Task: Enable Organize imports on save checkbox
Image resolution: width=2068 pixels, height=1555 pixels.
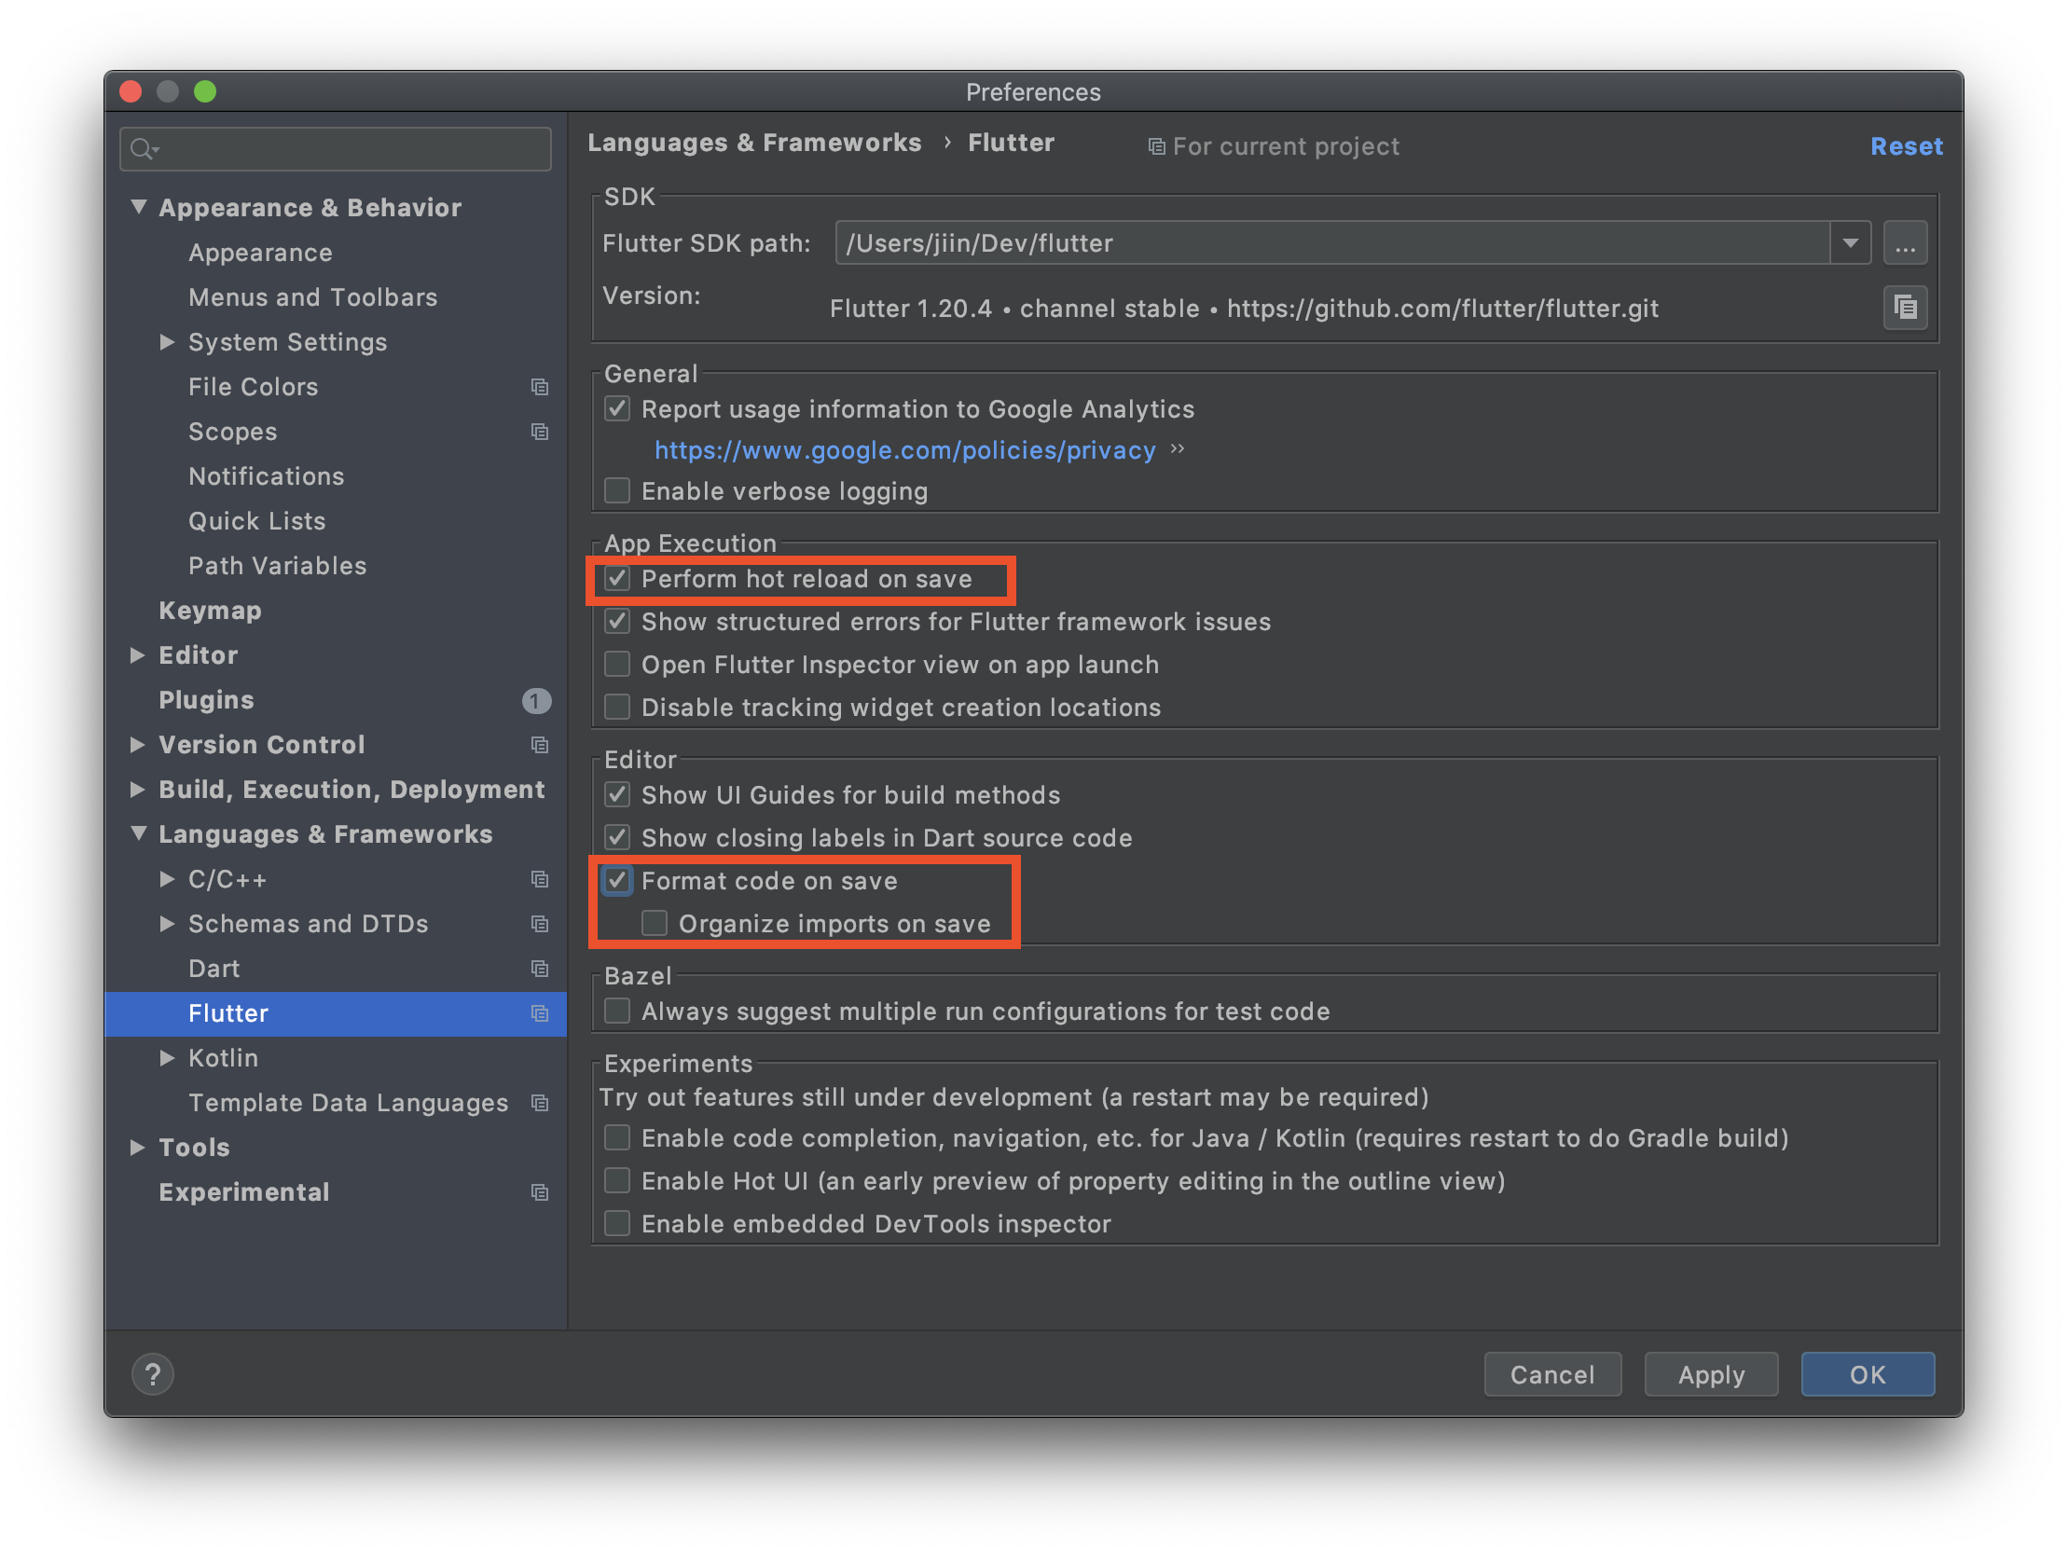Action: click(655, 924)
